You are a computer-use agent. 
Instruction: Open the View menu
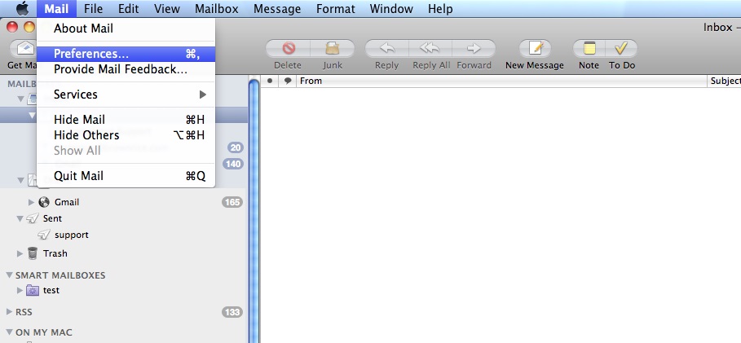pyautogui.click(x=167, y=8)
